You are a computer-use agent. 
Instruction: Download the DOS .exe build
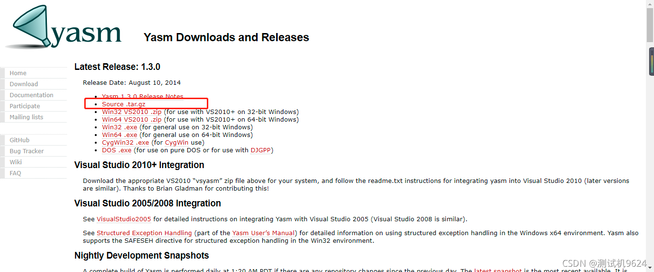(x=117, y=150)
